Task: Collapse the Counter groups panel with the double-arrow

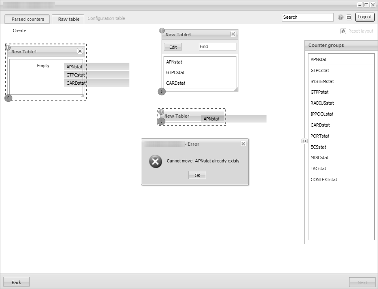Action: tap(304, 141)
